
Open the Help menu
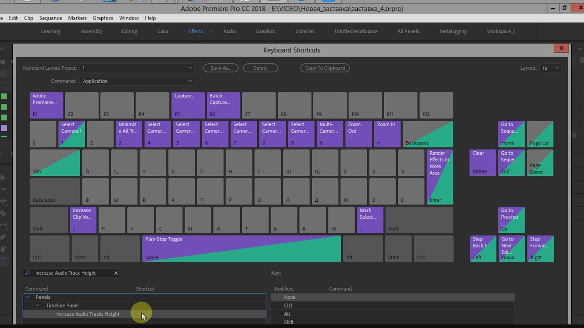point(151,18)
